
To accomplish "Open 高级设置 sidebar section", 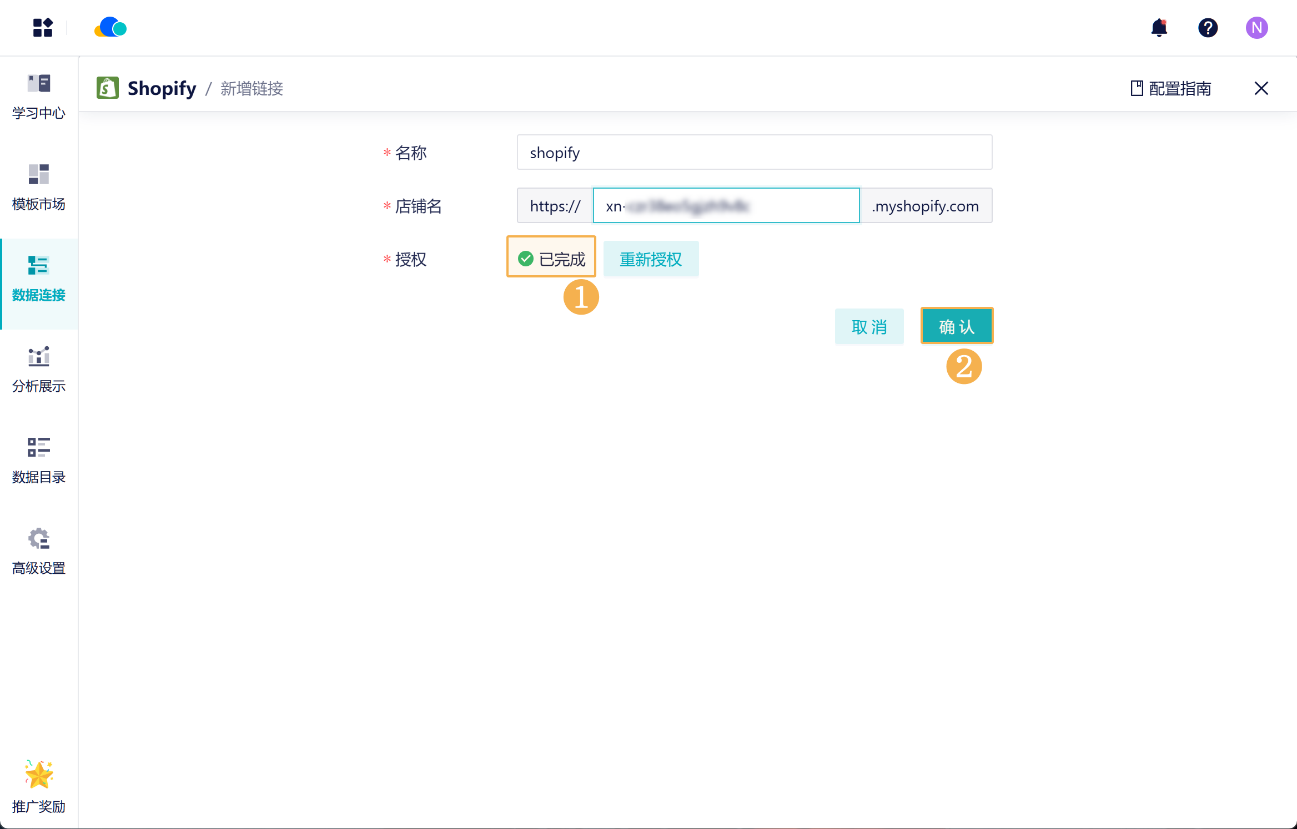I will 39,552.
